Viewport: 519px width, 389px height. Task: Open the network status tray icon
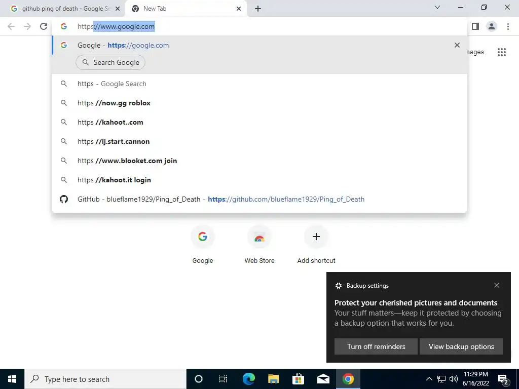pos(441,379)
